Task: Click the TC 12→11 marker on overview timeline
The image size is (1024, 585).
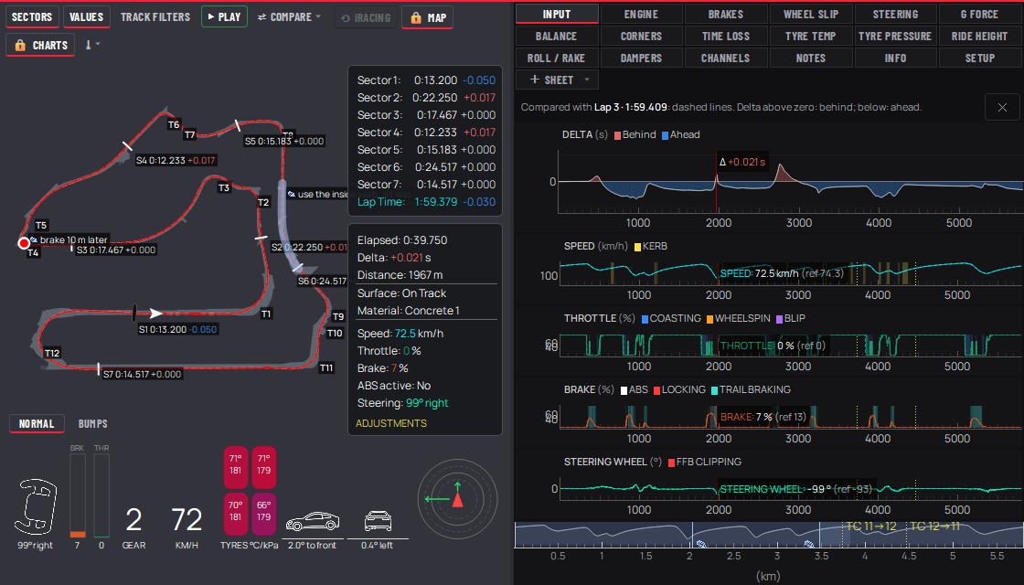Action: tap(934, 526)
